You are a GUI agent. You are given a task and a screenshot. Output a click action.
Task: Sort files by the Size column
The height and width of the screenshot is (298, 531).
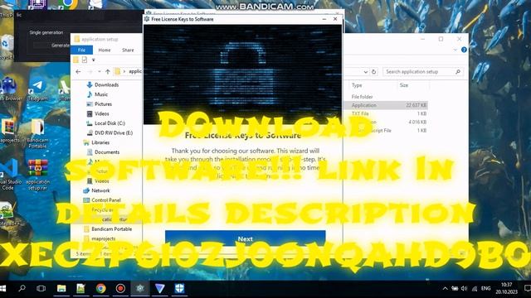404,85
